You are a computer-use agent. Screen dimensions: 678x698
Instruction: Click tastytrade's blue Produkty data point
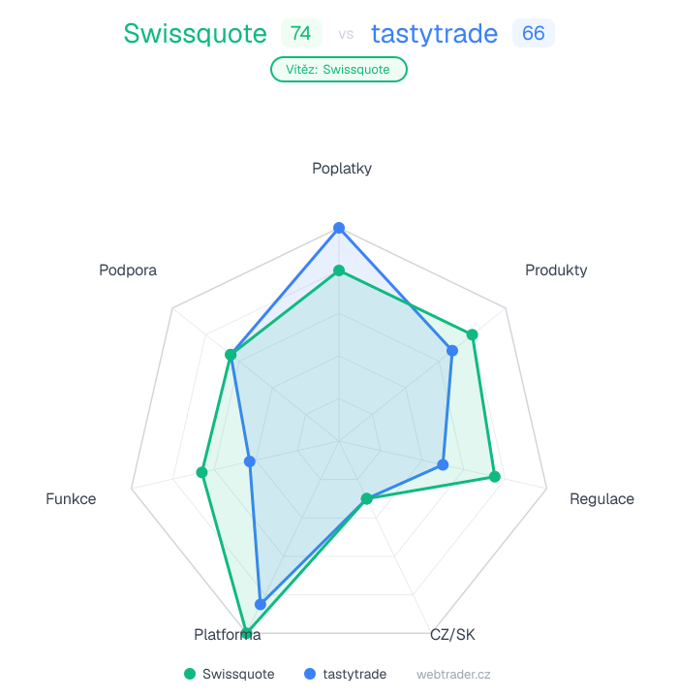click(452, 351)
